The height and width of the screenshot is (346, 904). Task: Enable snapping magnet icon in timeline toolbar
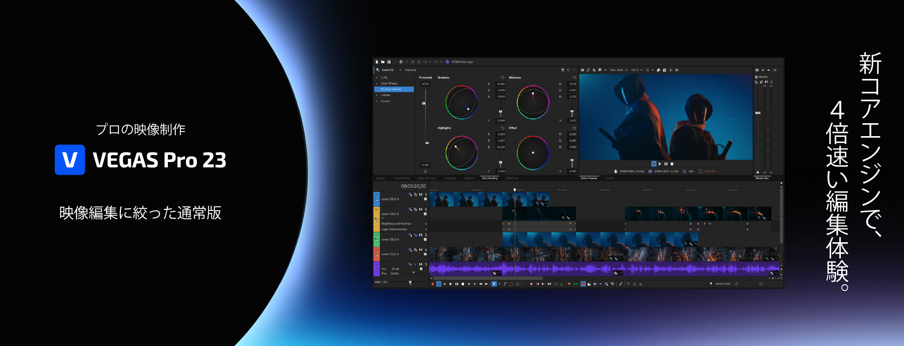click(583, 284)
